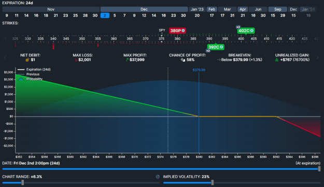Click strike 420 on the strikes ruler

pyautogui.click(x=292, y=39)
